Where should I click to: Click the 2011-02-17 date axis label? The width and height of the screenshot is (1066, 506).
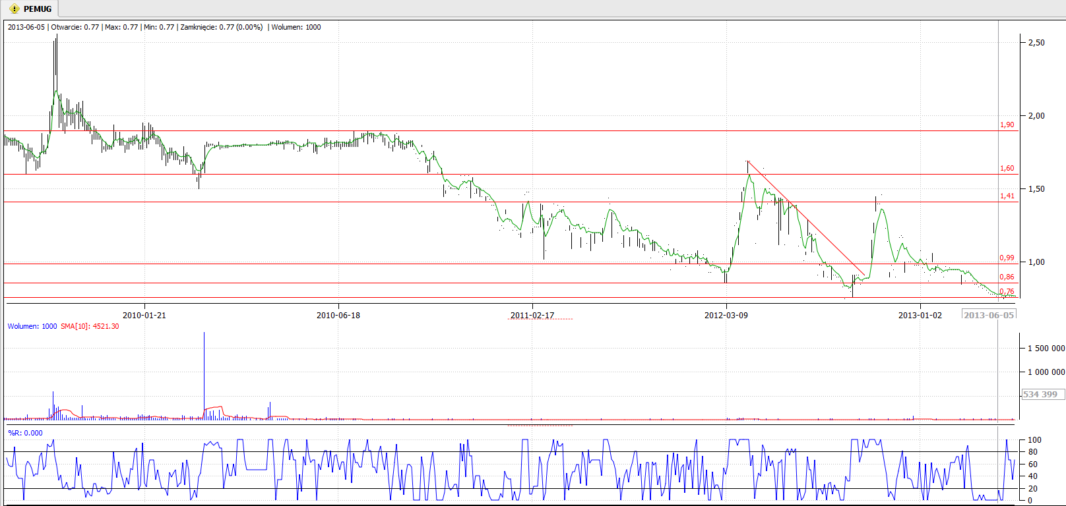(x=532, y=315)
